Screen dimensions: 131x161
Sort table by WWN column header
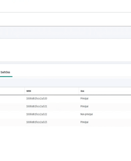29,91
